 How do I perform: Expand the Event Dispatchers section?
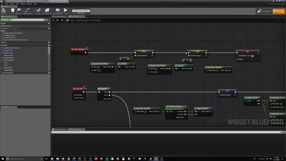7,72
